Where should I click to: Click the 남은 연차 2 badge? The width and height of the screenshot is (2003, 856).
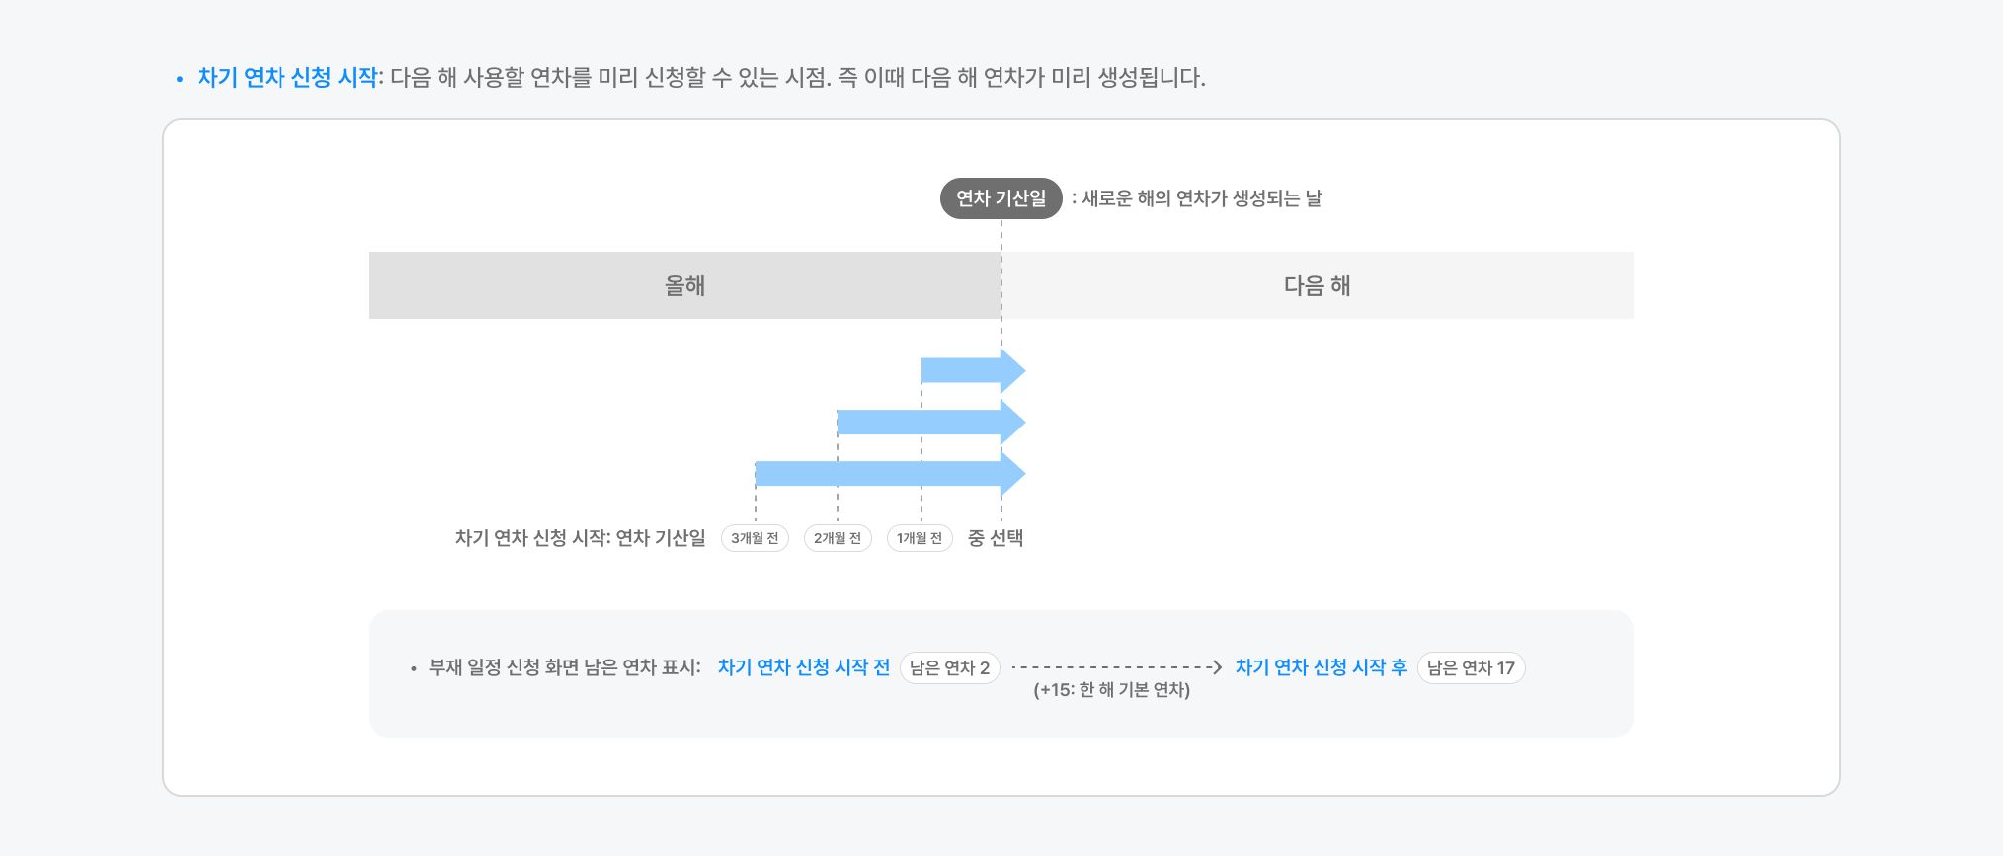click(x=949, y=668)
